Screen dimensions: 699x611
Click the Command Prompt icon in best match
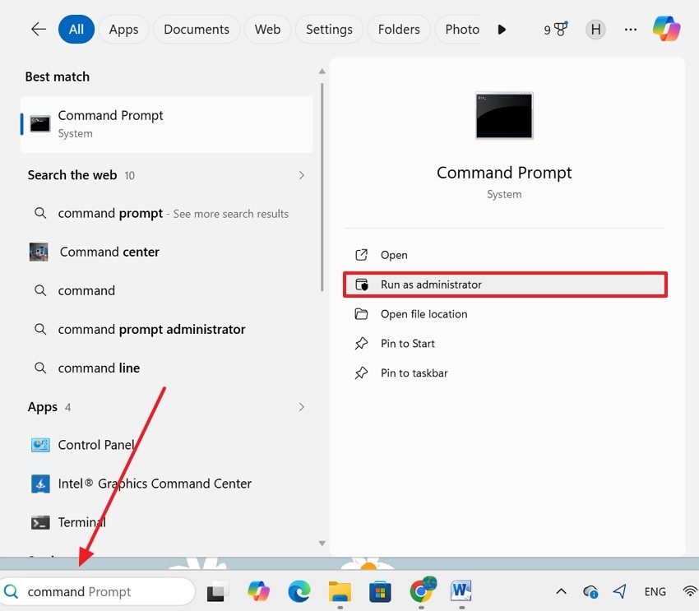[40, 124]
